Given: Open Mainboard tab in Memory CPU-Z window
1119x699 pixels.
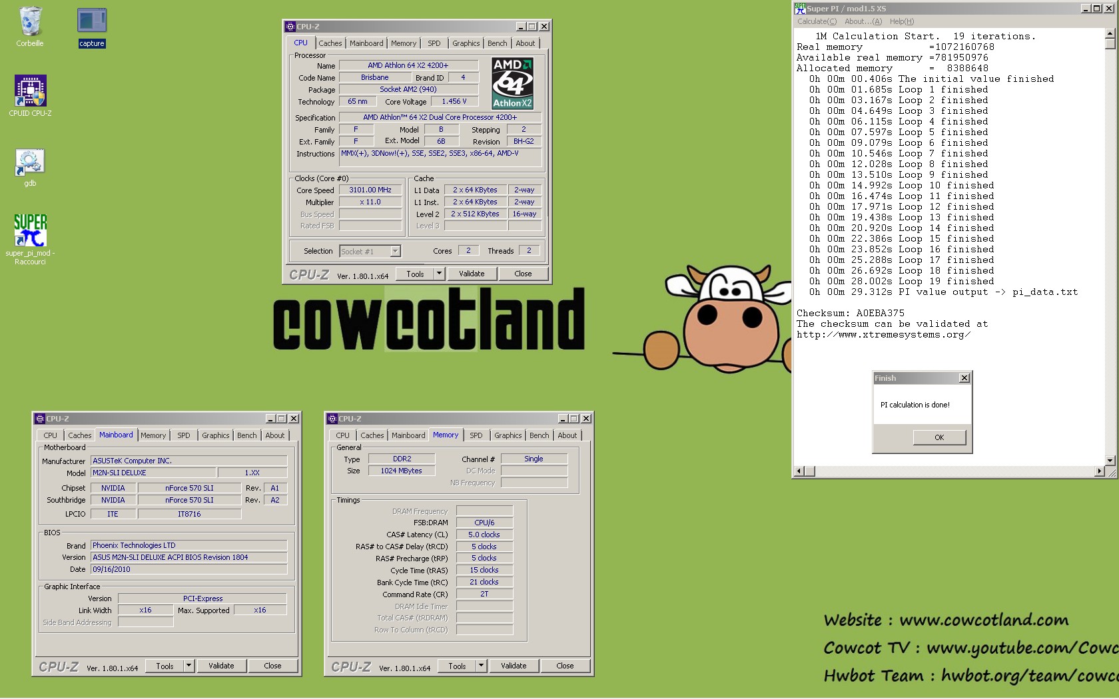Looking at the screenshot, I should 408,435.
